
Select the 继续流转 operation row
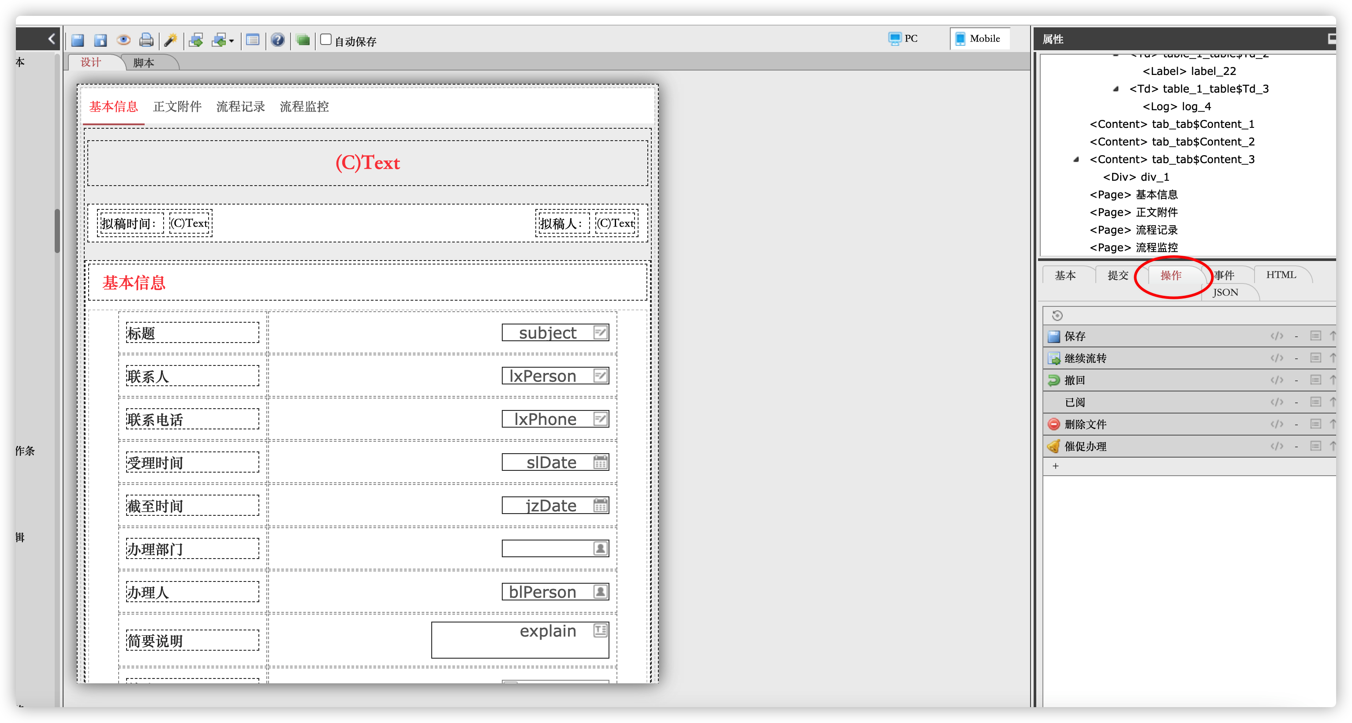click(1189, 358)
